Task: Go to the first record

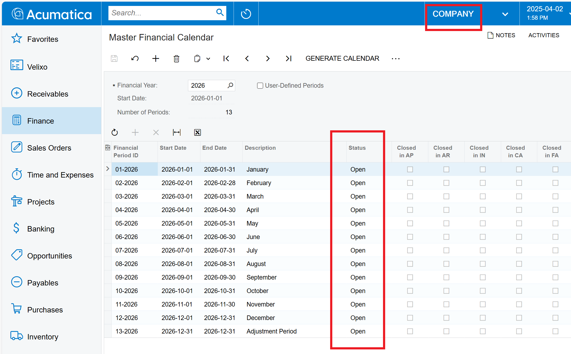Action: (226, 59)
